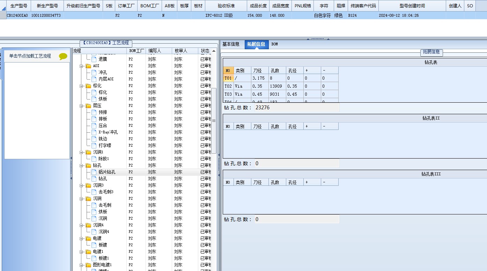Click the AOI folder icon
This screenshot has height=271, width=487.
pyautogui.click(x=88, y=66)
